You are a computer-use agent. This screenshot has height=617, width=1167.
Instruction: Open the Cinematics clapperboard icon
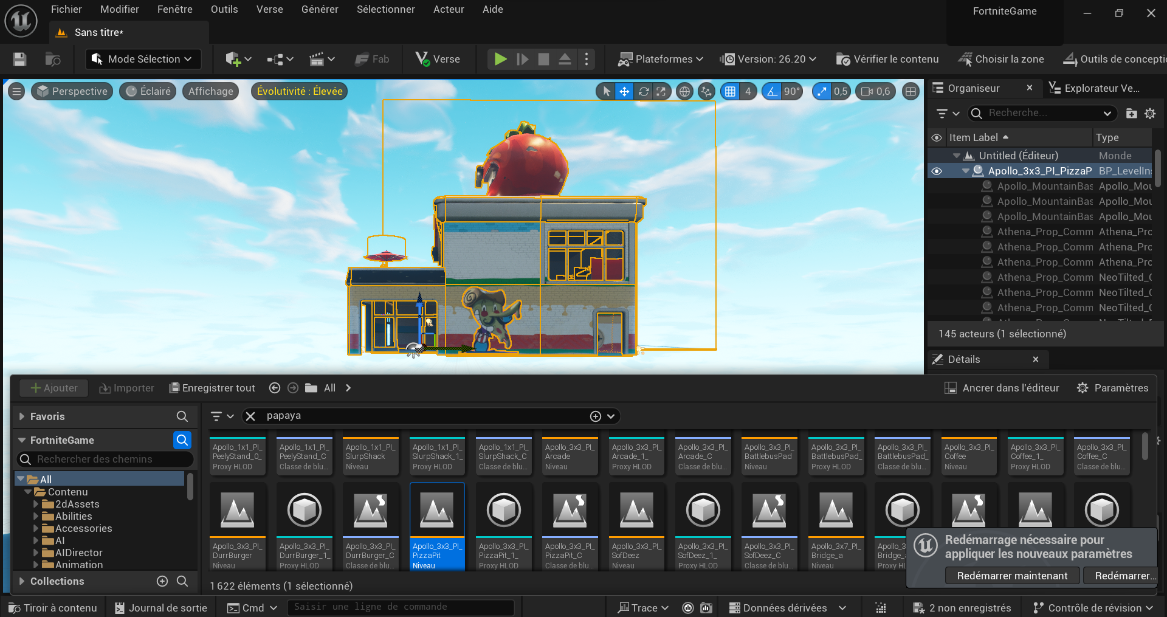click(x=322, y=59)
